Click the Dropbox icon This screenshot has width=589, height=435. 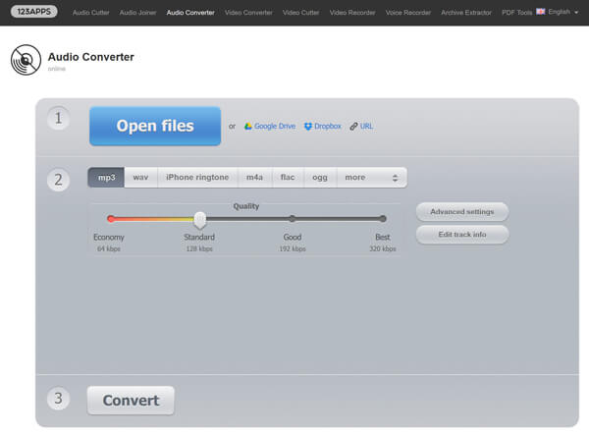pyautogui.click(x=308, y=127)
